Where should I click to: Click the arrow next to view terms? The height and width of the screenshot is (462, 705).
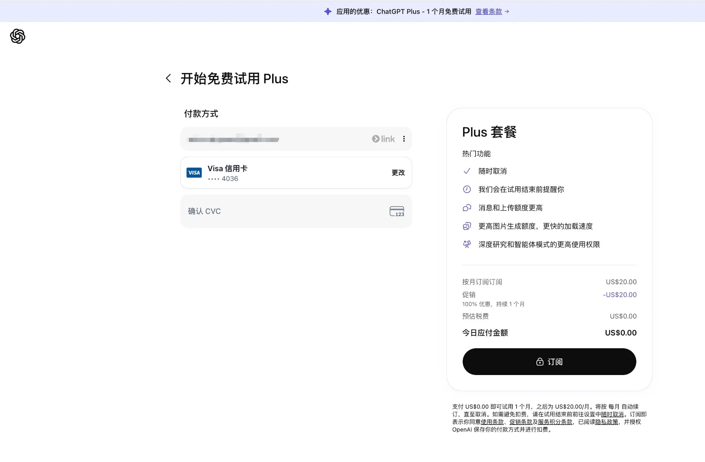tap(507, 11)
